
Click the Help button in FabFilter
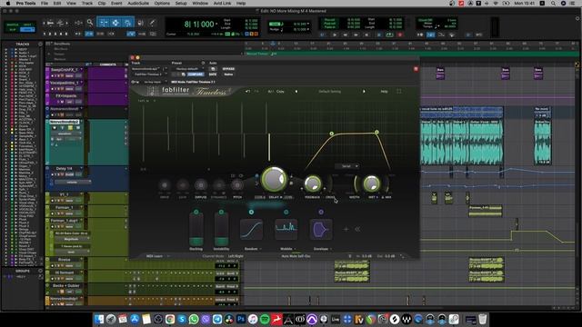384,91
